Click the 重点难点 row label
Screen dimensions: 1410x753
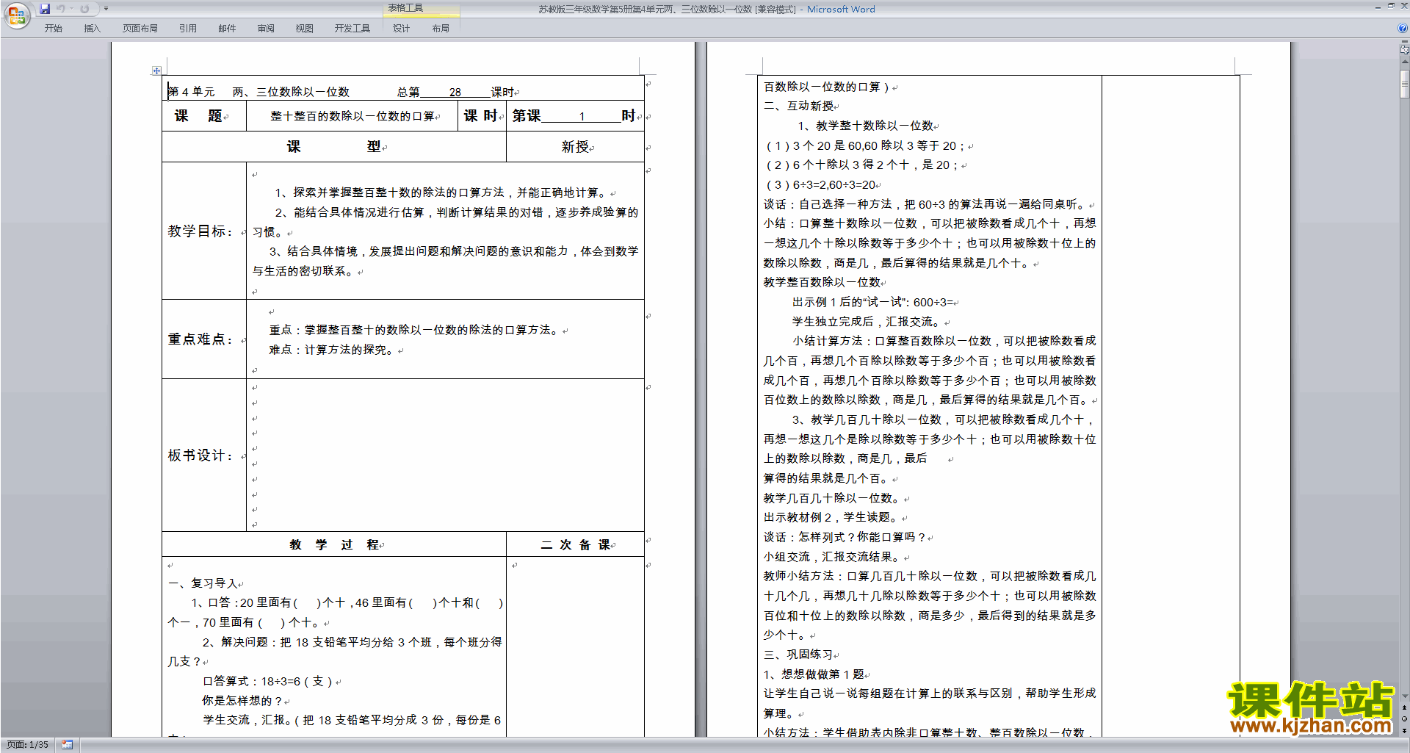200,339
